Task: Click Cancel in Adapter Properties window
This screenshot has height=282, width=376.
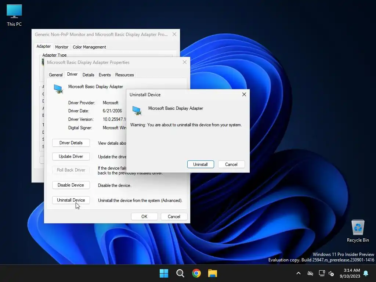Action: point(174,217)
